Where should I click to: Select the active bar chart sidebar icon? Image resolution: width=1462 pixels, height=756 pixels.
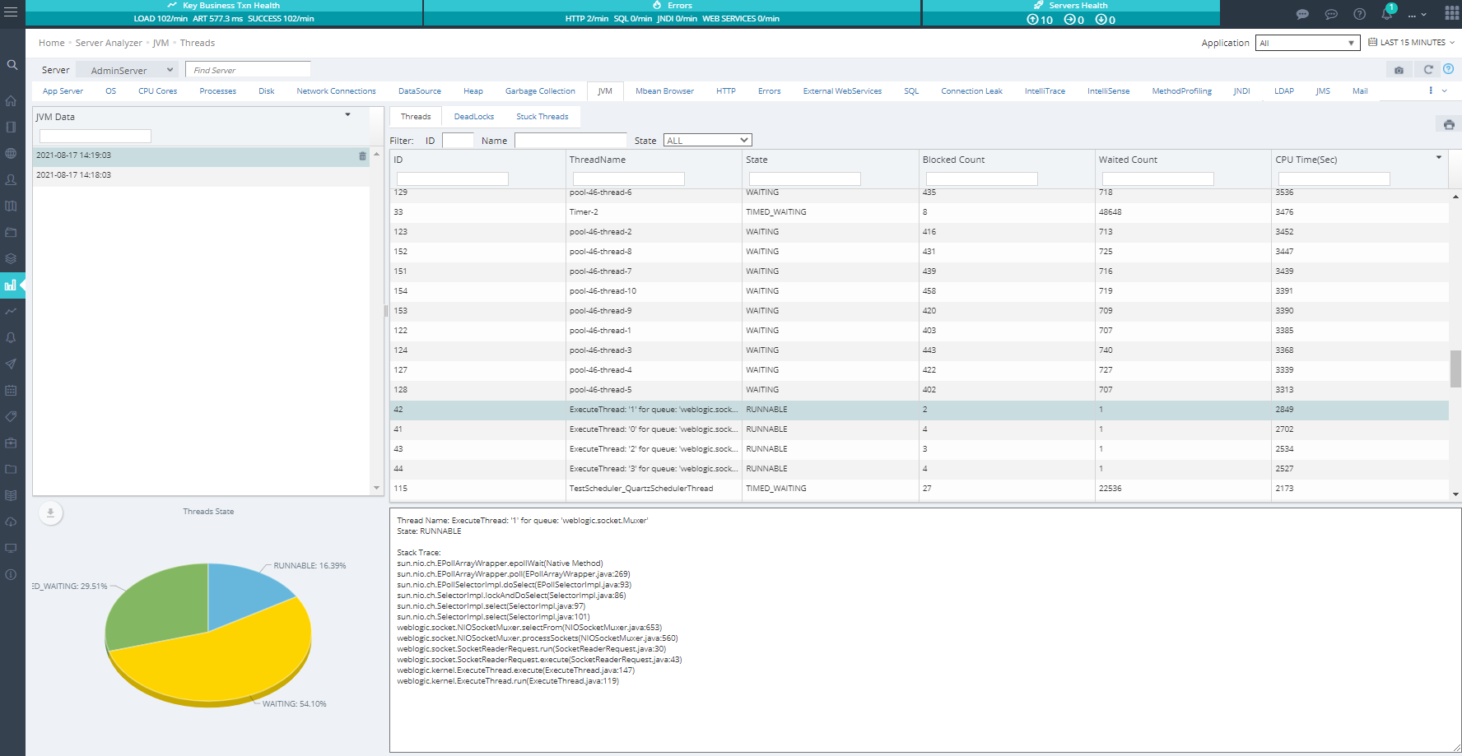click(11, 285)
